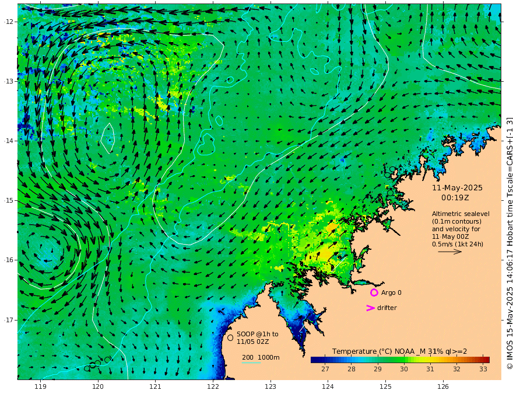Click the colorbar tick label 28

coord(352,369)
